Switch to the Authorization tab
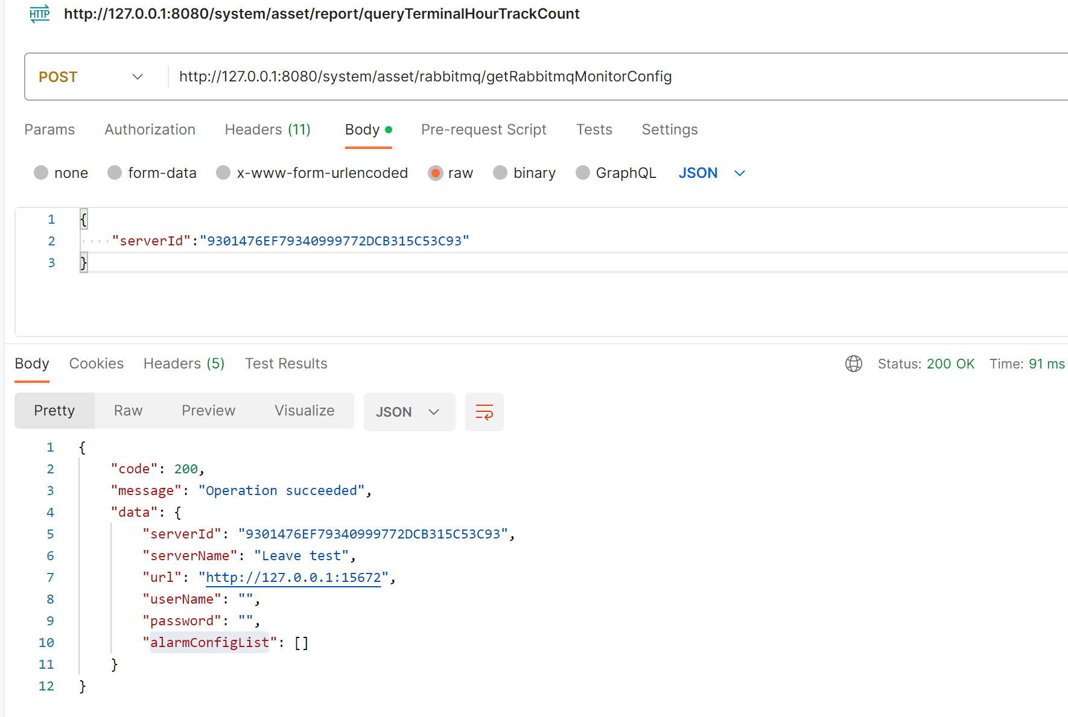The height and width of the screenshot is (717, 1068). click(150, 130)
